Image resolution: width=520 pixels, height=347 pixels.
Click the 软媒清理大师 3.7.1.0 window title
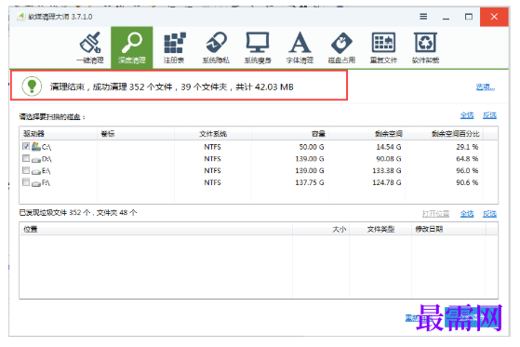tap(60, 17)
